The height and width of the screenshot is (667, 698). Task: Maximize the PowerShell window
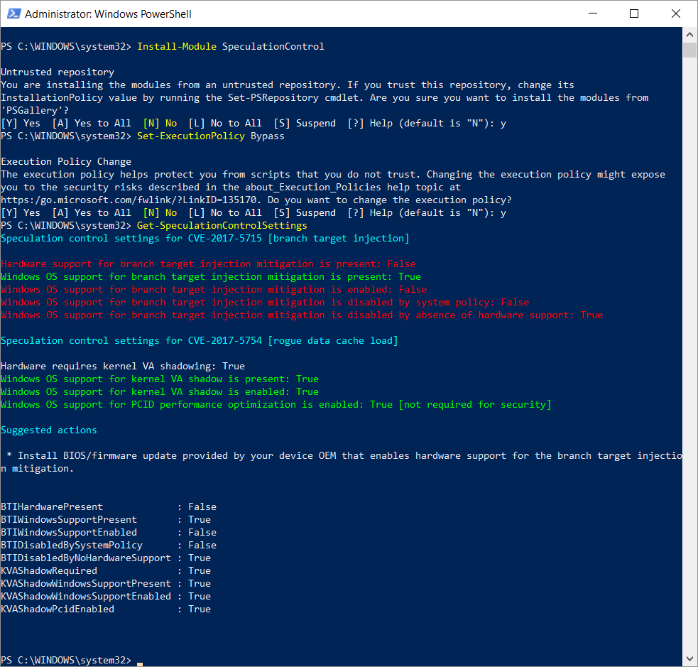pos(634,13)
